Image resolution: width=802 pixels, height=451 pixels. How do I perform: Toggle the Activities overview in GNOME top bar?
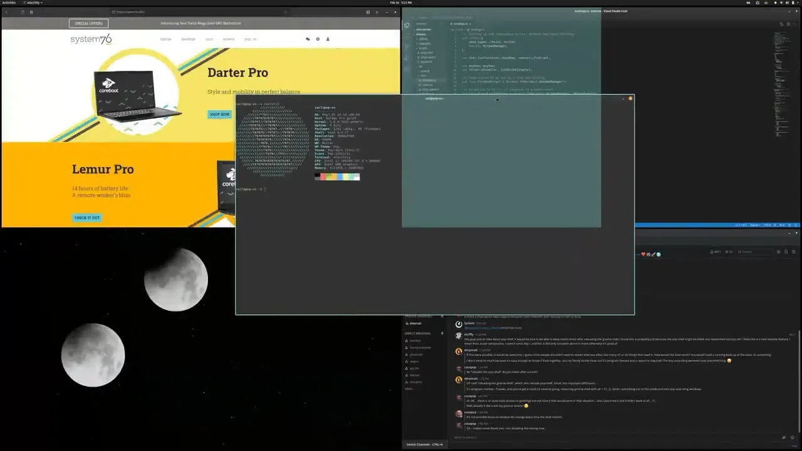(8, 3)
